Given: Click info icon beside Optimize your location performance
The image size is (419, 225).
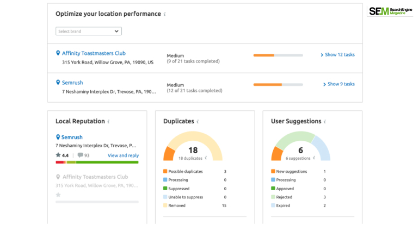Looking at the screenshot, I should pyautogui.click(x=164, y=14).
